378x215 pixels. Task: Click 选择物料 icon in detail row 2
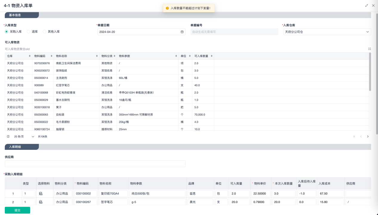click(41, 202)
